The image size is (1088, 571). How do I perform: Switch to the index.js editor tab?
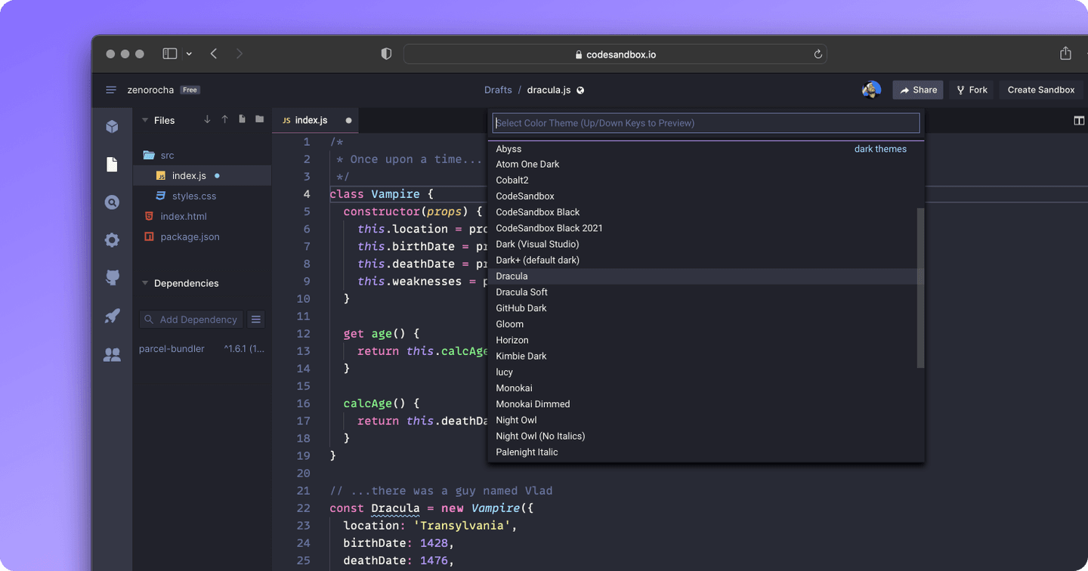[310, 119]
